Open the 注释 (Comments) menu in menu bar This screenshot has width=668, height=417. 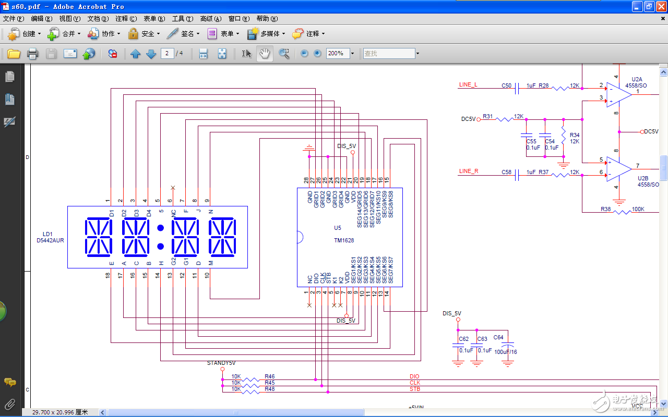tap(126, 19)
